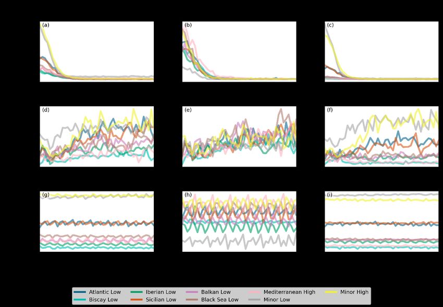443x307 pixels.
Task: Click the Minor High legend color line
Action: coord(331,292)
